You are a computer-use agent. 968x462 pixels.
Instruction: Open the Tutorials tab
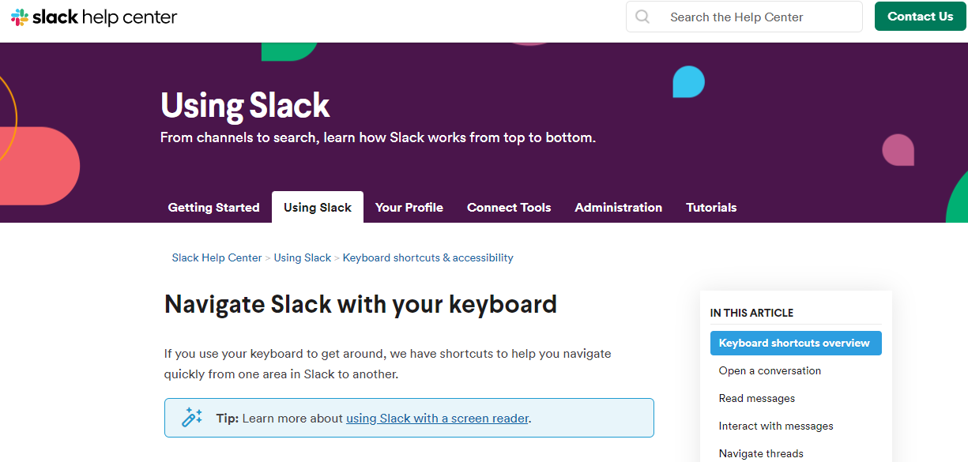[711, 207]
